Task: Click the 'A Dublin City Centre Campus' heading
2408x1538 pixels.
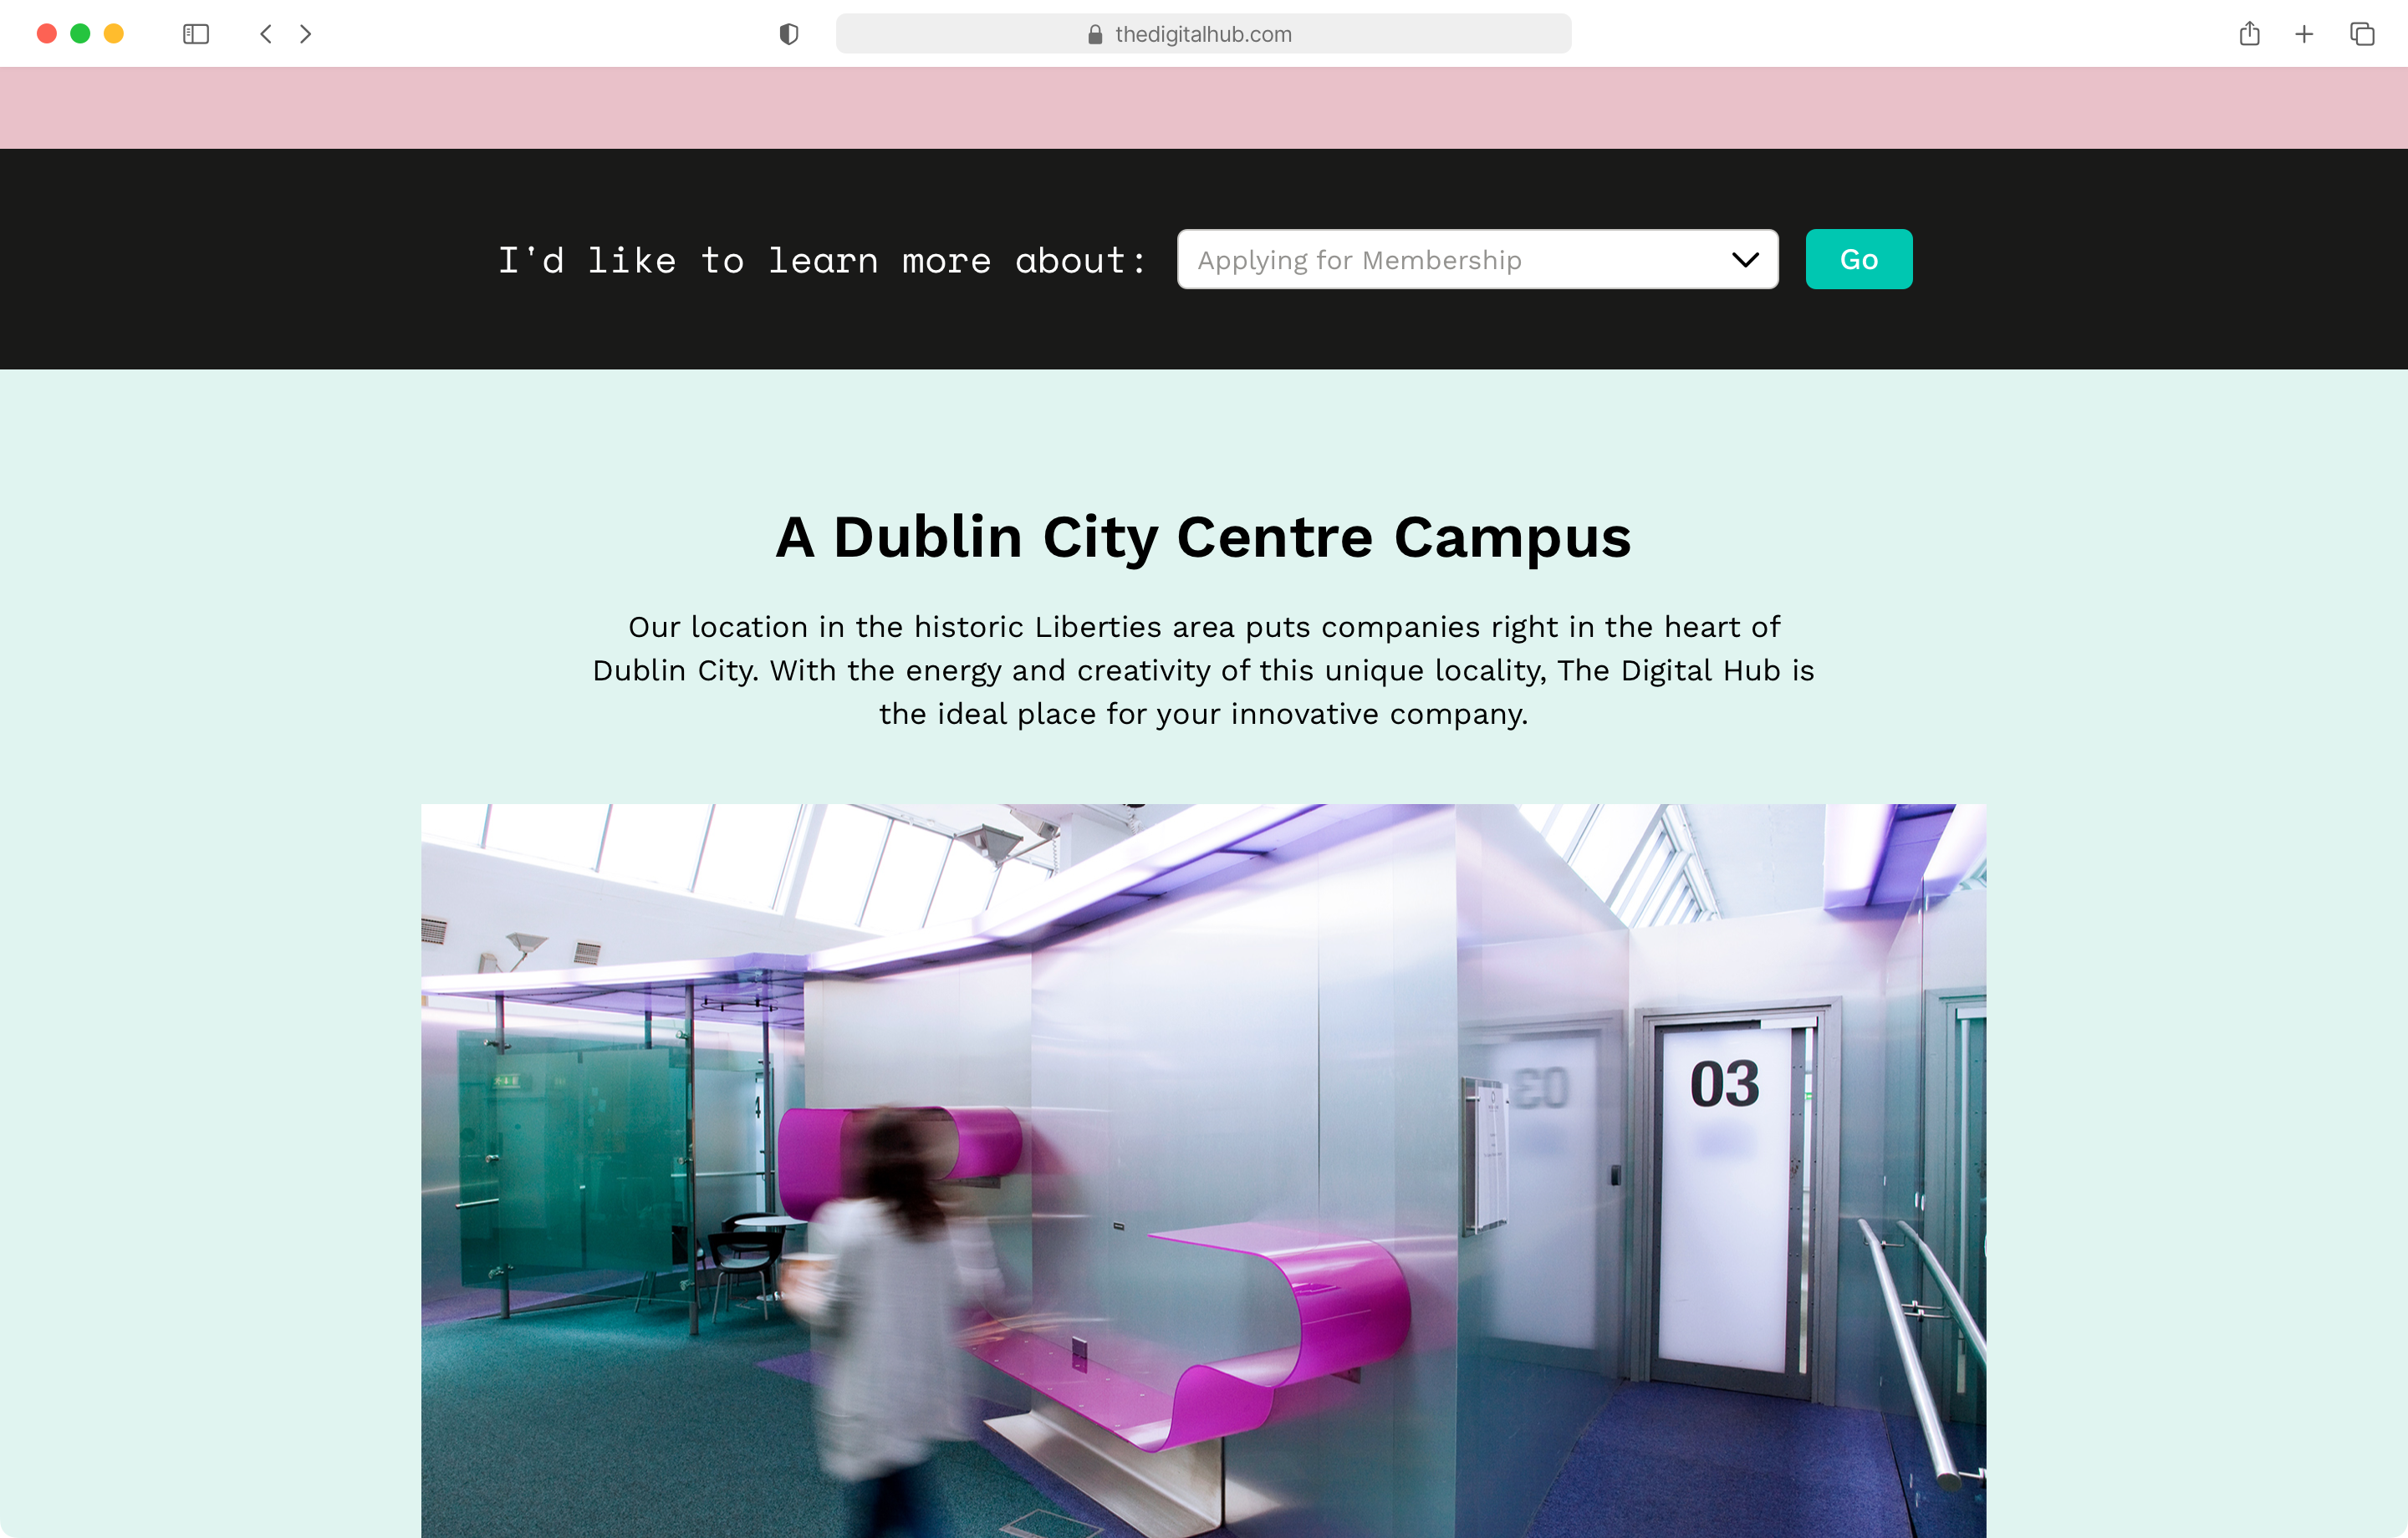Action: point(1202,537)
